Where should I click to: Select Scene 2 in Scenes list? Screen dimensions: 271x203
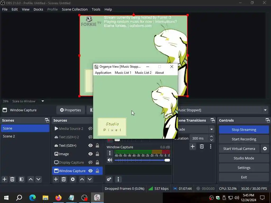tap(25, 136)
